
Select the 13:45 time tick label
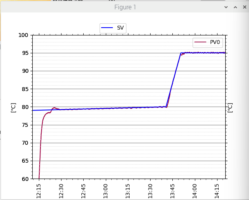coord(172,191)
